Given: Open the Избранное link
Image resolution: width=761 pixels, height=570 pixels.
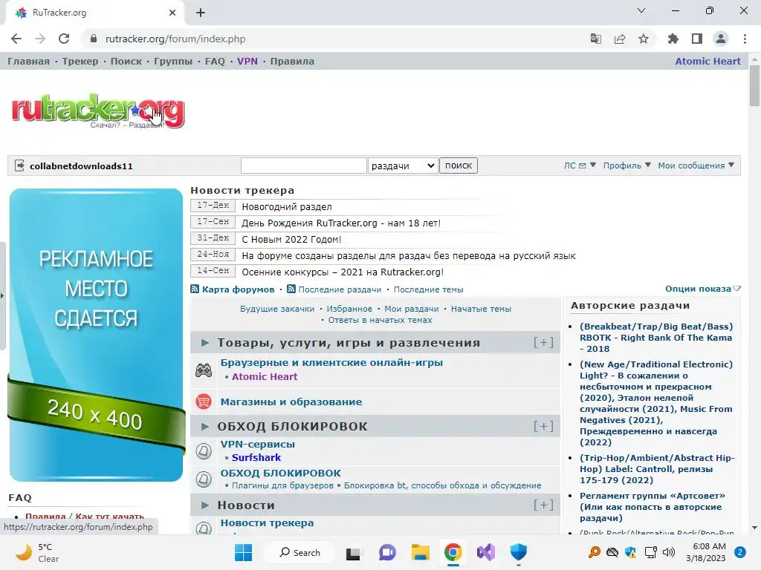Looking at the screenshot, I should 349,309.
